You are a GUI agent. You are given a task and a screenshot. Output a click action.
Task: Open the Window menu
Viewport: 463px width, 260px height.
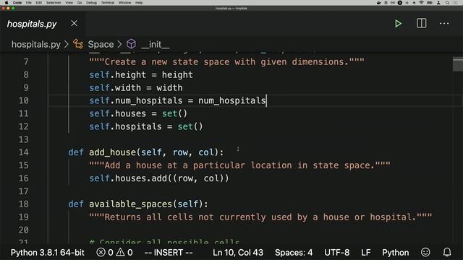pos(124,3)
